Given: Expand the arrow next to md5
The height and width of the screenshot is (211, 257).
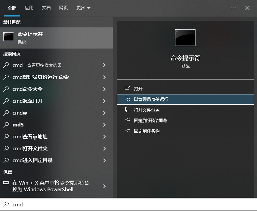Looking at the screenshot, I should (104, 125).
